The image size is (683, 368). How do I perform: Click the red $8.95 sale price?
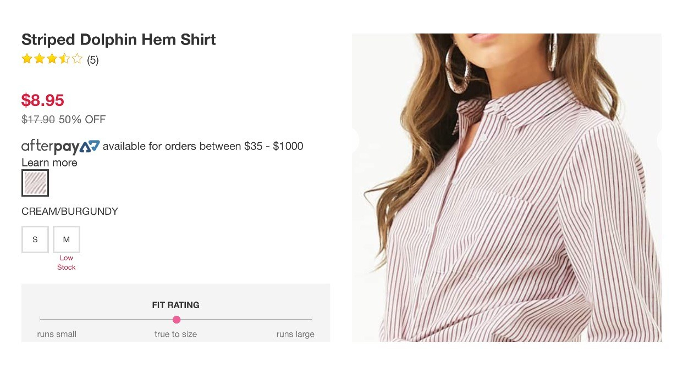(x=43, y=100)
